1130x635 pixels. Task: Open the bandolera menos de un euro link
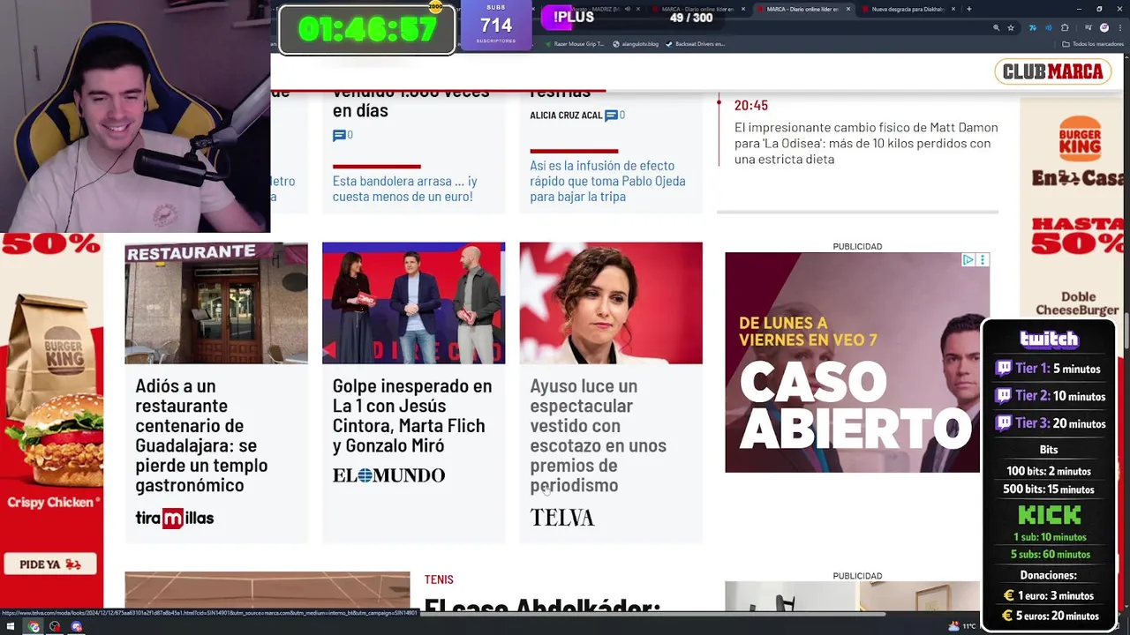pyautogui.click(x=404, y=189)
